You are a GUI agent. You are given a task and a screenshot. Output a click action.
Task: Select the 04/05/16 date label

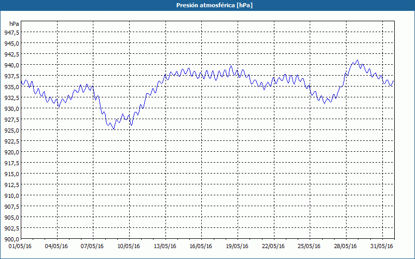[57, 247]
